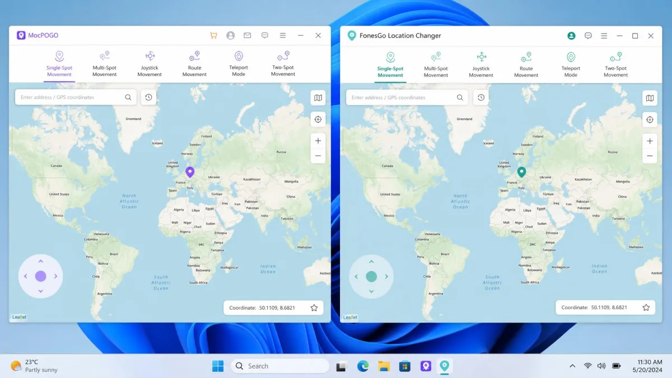Click the FonesGo joystick down arrow
Image resolution: width=672 pixels, height=378 pixels.
[x=371, y=291]
